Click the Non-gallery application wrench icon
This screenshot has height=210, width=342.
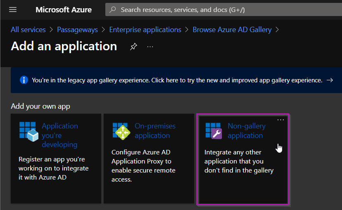click(214, 131)
